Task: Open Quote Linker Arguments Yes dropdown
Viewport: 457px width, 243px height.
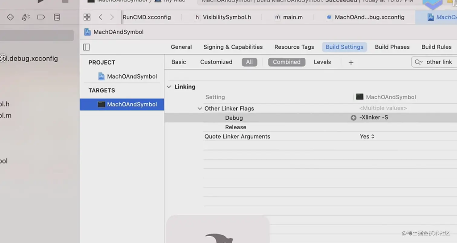Action: pos(367,136)
